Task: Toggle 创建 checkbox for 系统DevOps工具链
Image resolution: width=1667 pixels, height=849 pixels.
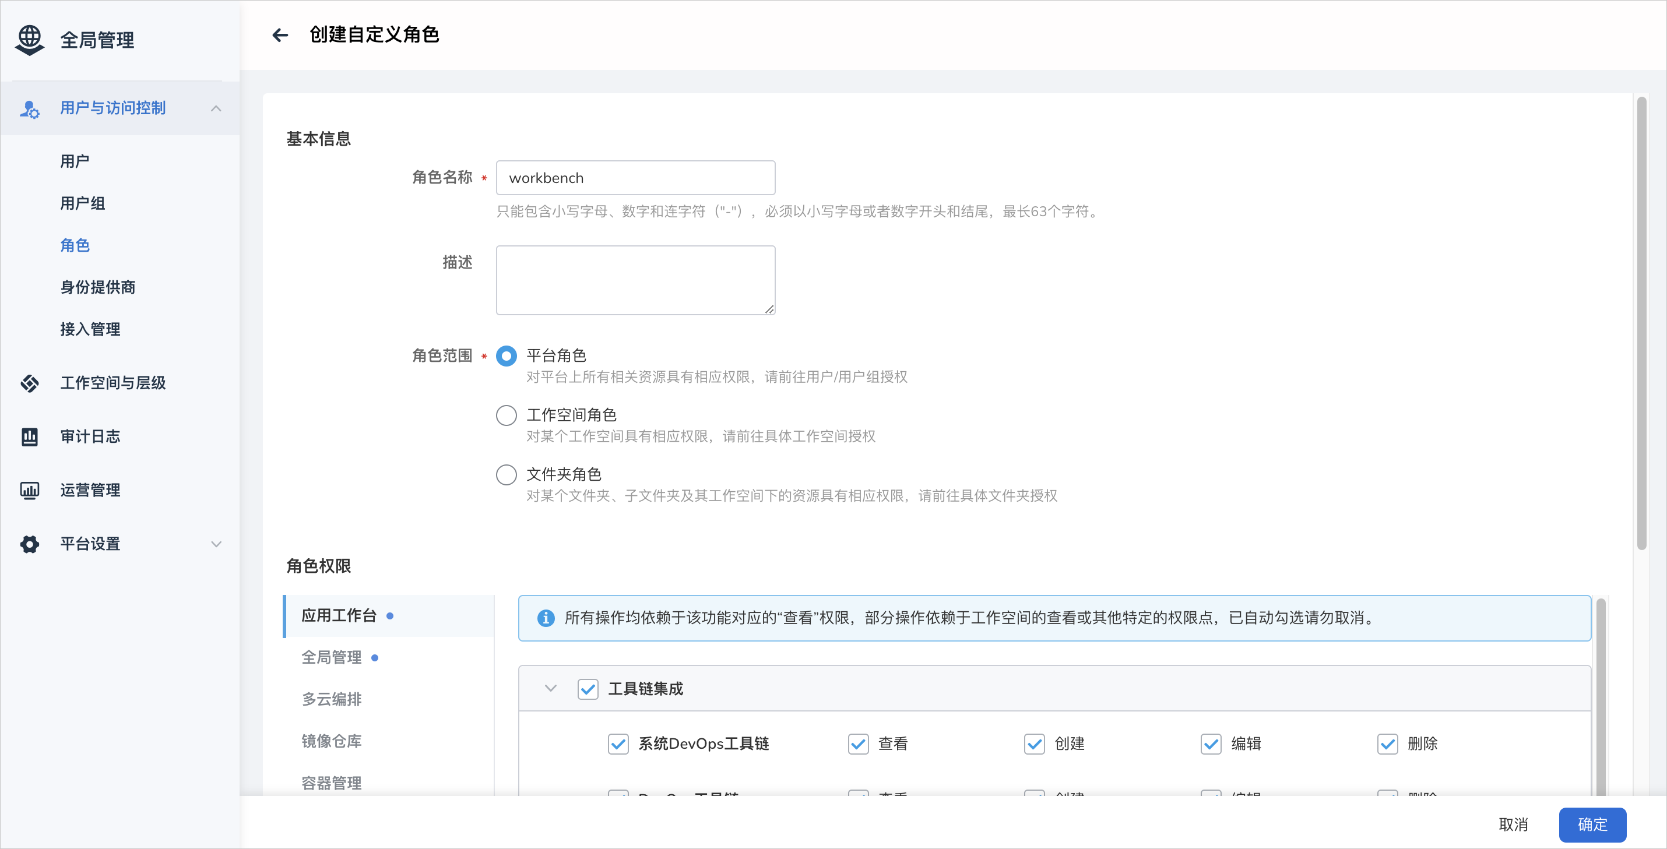Action: pyautogui.click(x=1034, y=744)
